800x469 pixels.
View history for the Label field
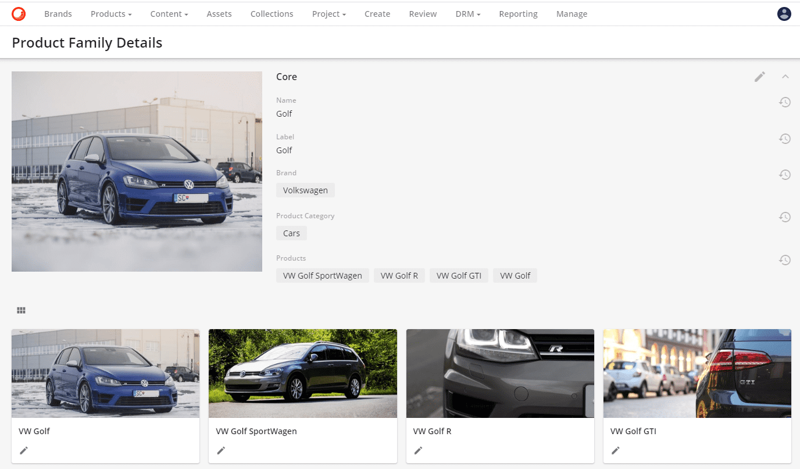coord(785,139)
